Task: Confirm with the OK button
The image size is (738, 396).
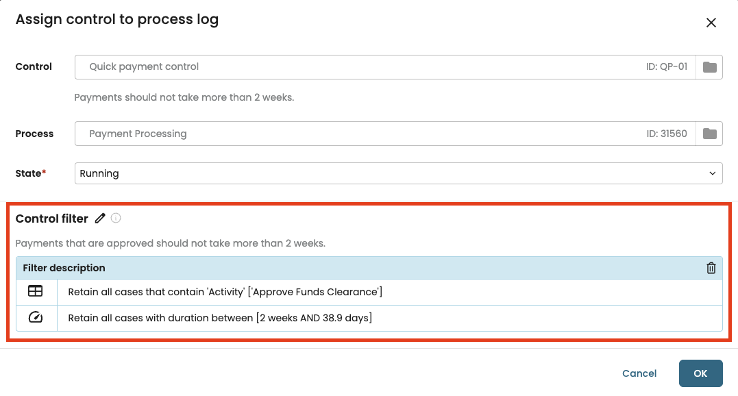Action: [x=700, y=373]
